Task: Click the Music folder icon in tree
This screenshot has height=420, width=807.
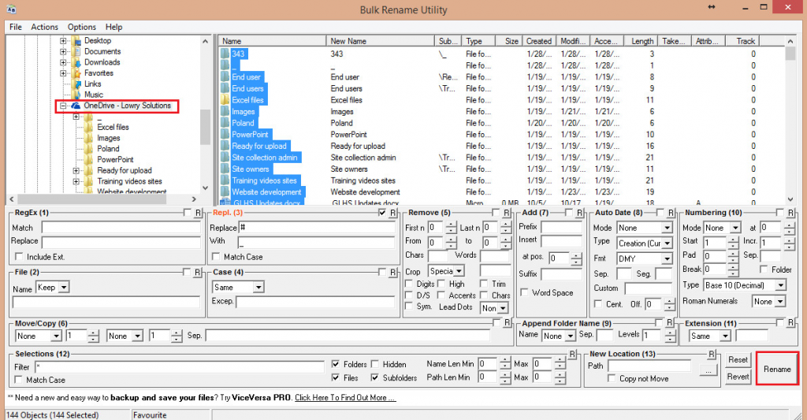Action: [76, 95]
